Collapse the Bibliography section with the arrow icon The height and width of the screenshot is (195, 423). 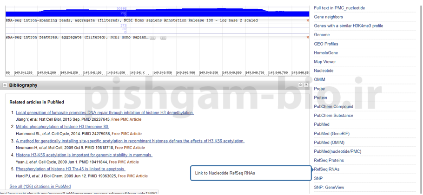[x=5, y=85]
